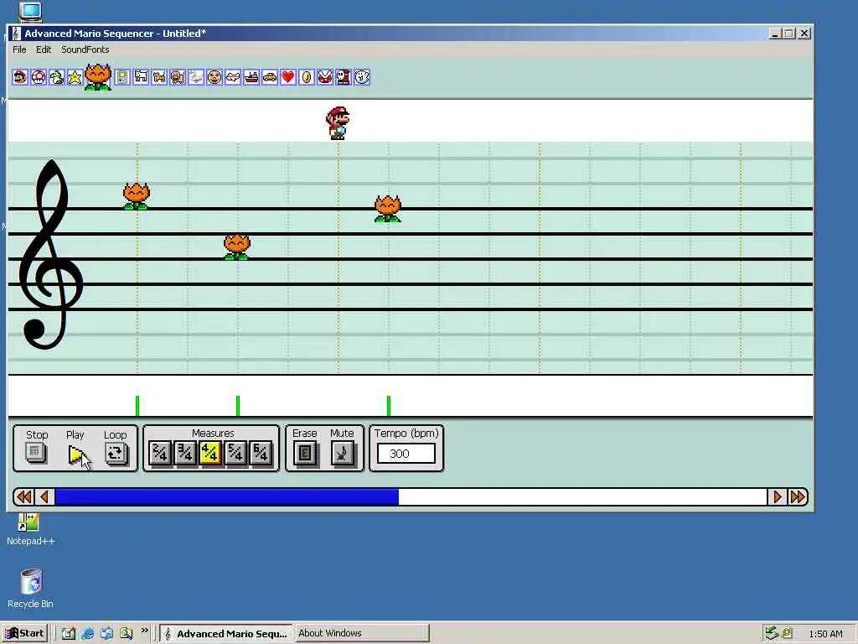The height and width of the screenshot is (644, 858).
Task: Click the third green marker below the staff
Action: coord(389,405)
